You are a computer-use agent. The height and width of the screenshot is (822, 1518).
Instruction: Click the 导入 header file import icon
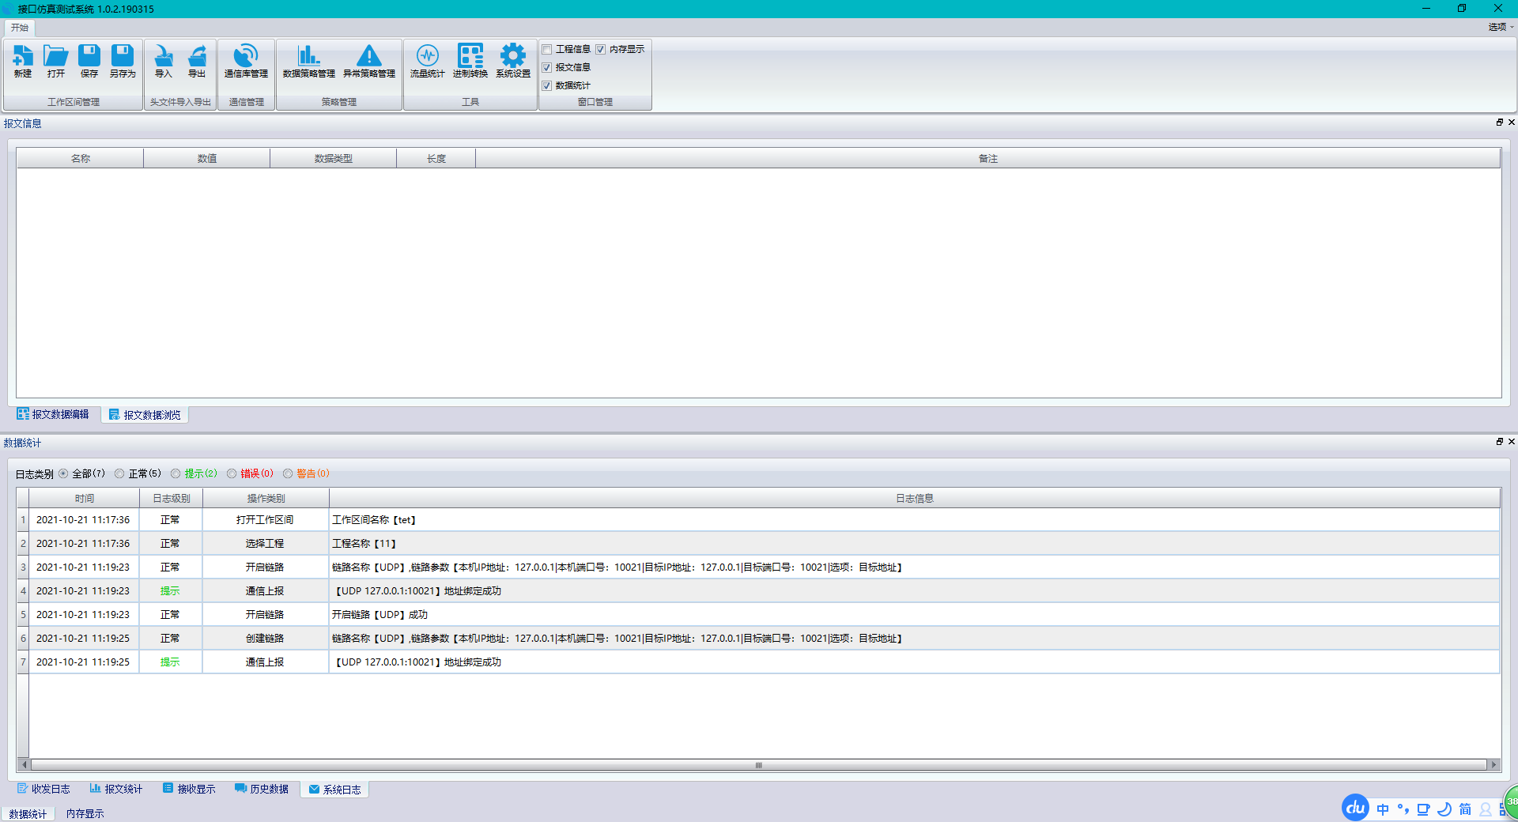click(x=164, y=61)
